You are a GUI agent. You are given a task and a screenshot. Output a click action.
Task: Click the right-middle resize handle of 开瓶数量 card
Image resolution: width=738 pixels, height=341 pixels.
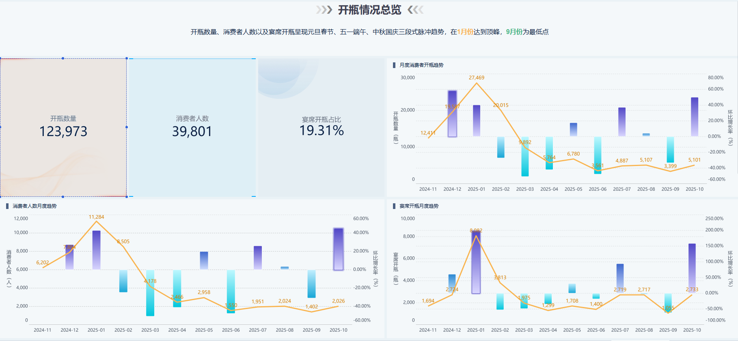point(127,127)
